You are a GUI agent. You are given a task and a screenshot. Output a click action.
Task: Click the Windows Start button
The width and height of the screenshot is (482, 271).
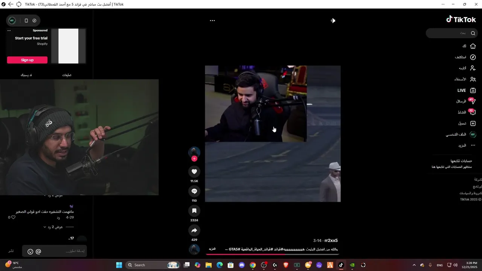coord(119,265)
